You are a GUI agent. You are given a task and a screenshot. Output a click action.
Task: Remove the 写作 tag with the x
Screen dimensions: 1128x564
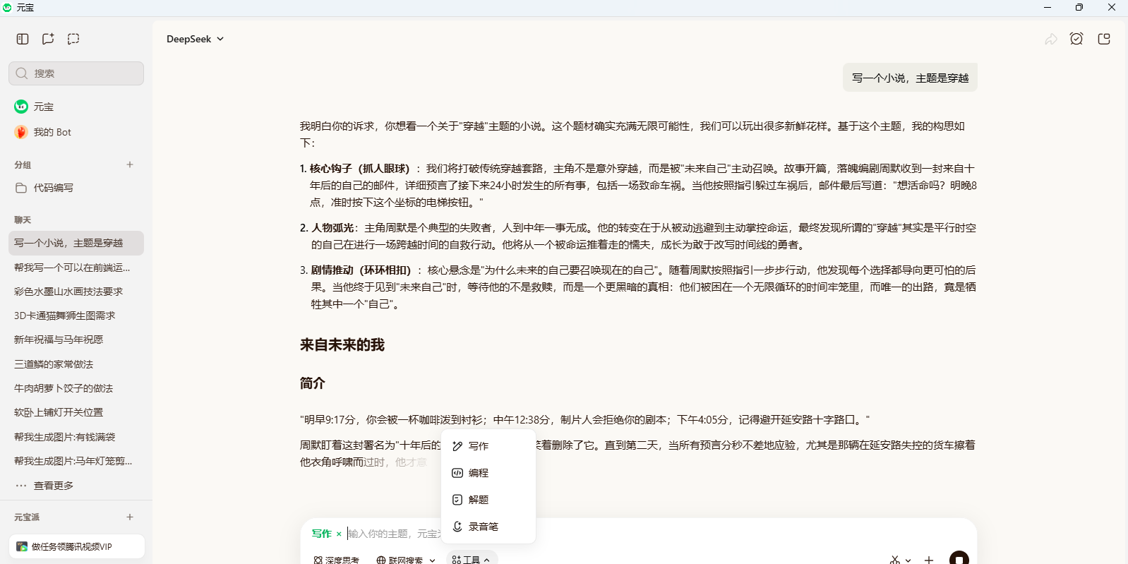[339, 534]
